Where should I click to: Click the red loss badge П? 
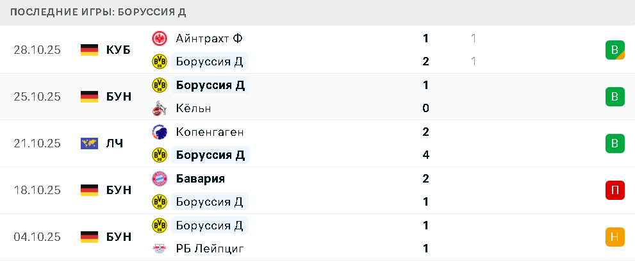[x=614, y=190]
